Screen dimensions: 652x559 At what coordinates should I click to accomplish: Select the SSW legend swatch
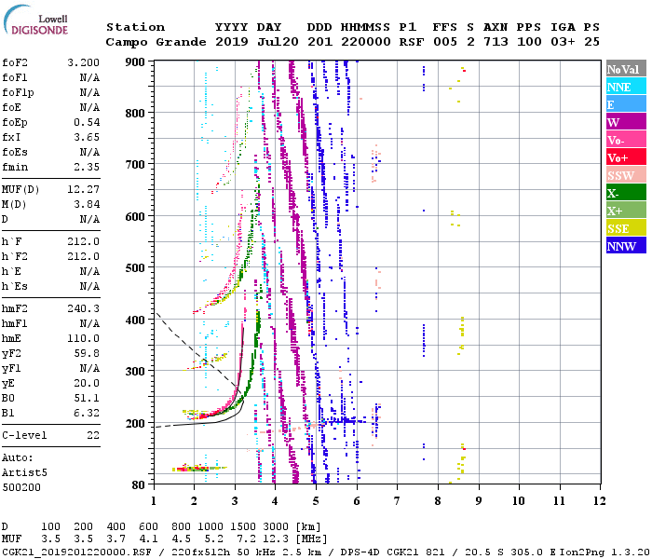click(626, 175)
